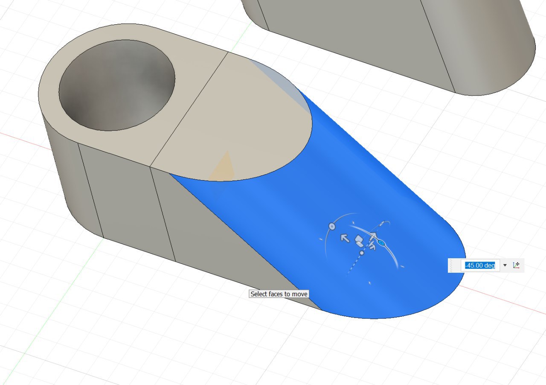This screenshot has width=546, height=385.
Task: Click the highlighted blue rotation handle on the arc
Action: click(x=381, y=243)
